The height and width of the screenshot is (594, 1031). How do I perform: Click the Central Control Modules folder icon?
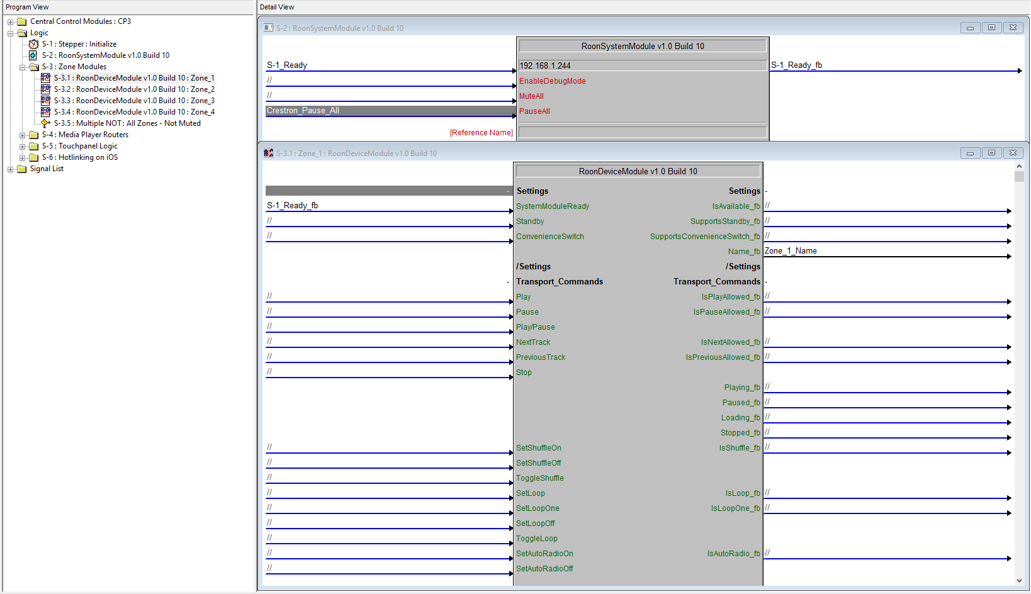tap(22, 21)
